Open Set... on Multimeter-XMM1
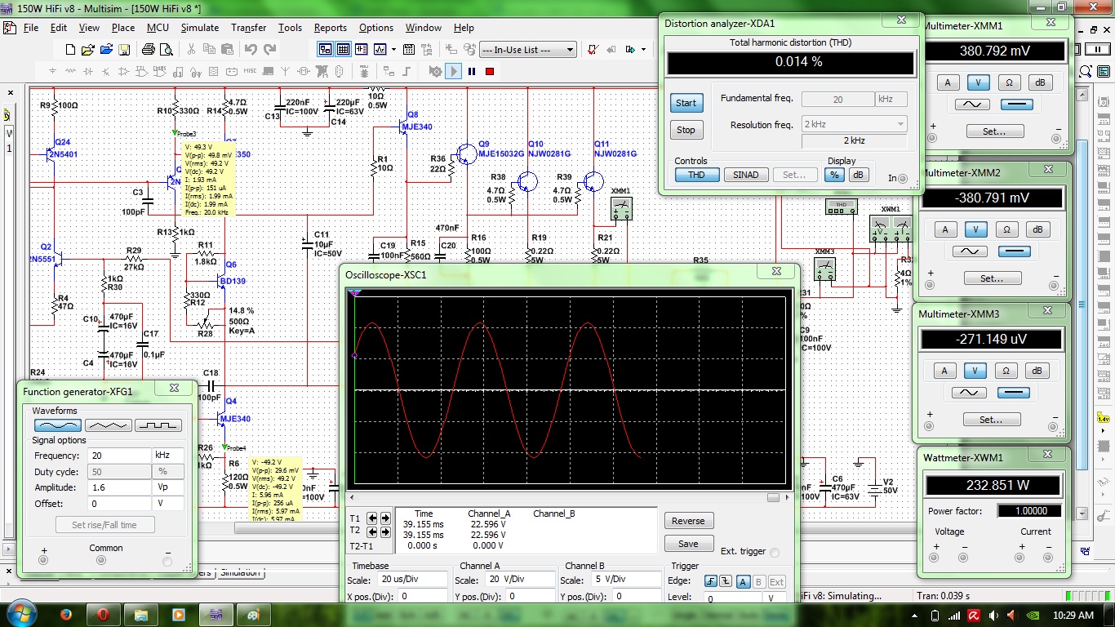The height and width of the screenshot is (627, 1115). point(993,131)
